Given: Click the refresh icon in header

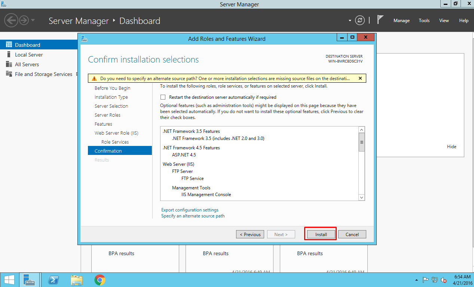Looking at the screenshot, I should point(360,21).
